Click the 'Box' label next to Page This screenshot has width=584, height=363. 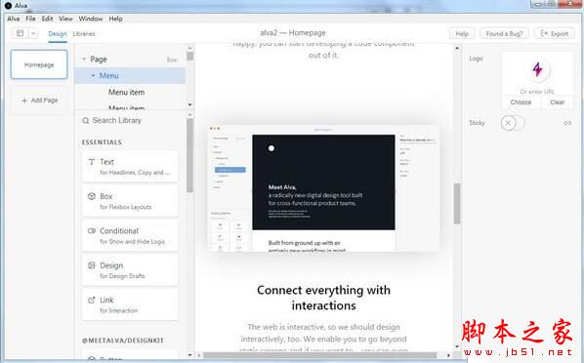coord(172,60)
